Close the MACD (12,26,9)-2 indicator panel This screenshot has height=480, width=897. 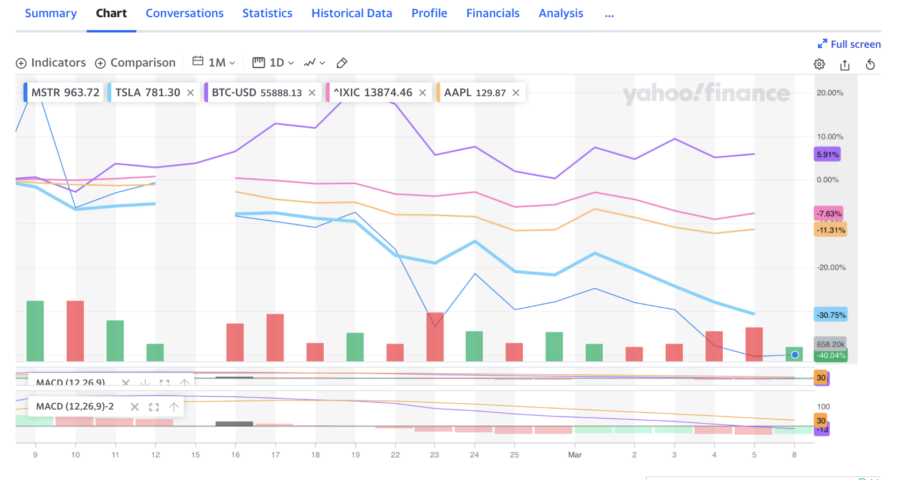(135, 407)
